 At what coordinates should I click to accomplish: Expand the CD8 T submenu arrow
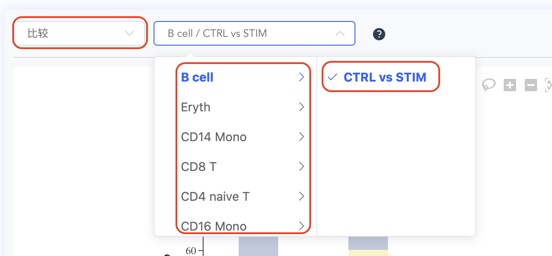tap(301, 167)
